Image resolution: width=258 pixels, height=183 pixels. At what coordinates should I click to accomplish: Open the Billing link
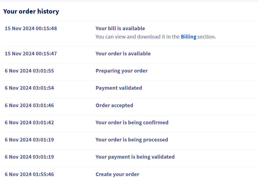point(188,37)
